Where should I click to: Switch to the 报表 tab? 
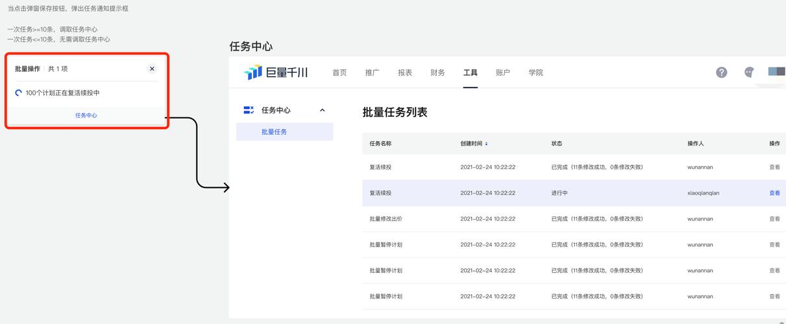coord(405,73)
